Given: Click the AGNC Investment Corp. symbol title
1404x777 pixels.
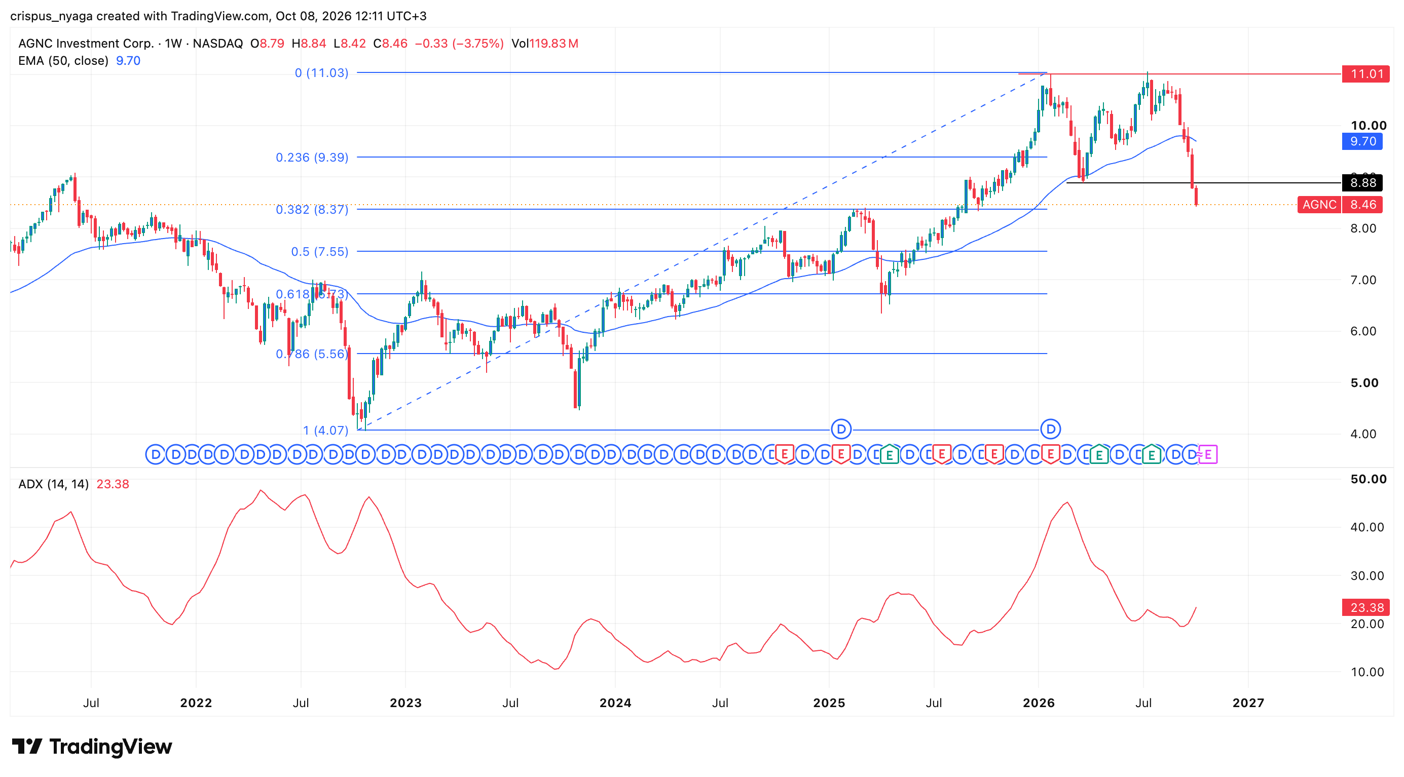Looking at the screenshot, I should pos(86,44).
